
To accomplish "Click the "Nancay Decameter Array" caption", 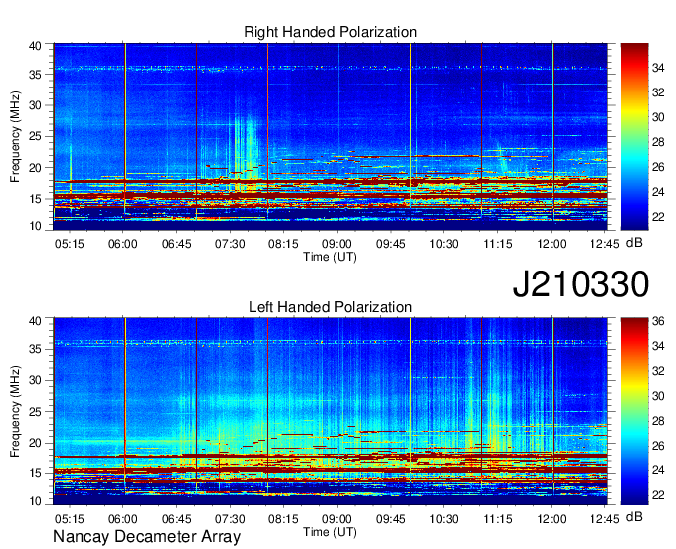I will tap(146, 536).
